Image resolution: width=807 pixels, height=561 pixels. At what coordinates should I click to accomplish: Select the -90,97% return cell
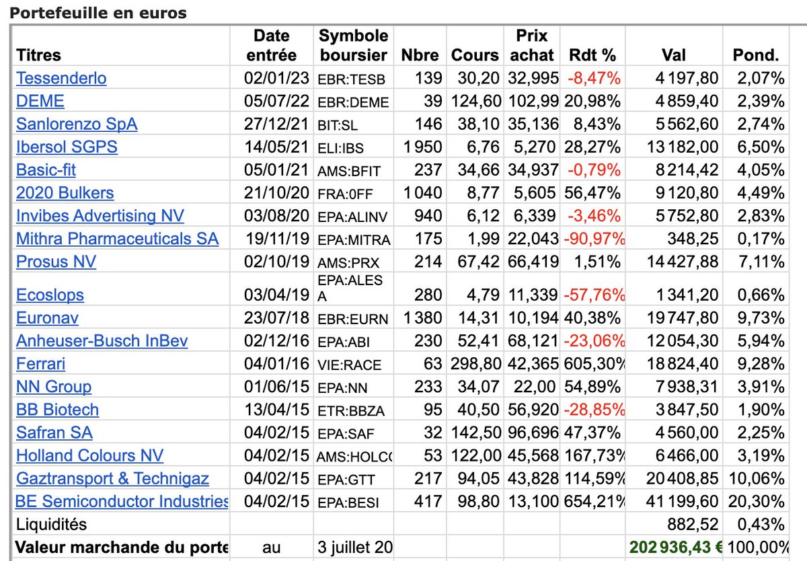[x=596, y=239]
